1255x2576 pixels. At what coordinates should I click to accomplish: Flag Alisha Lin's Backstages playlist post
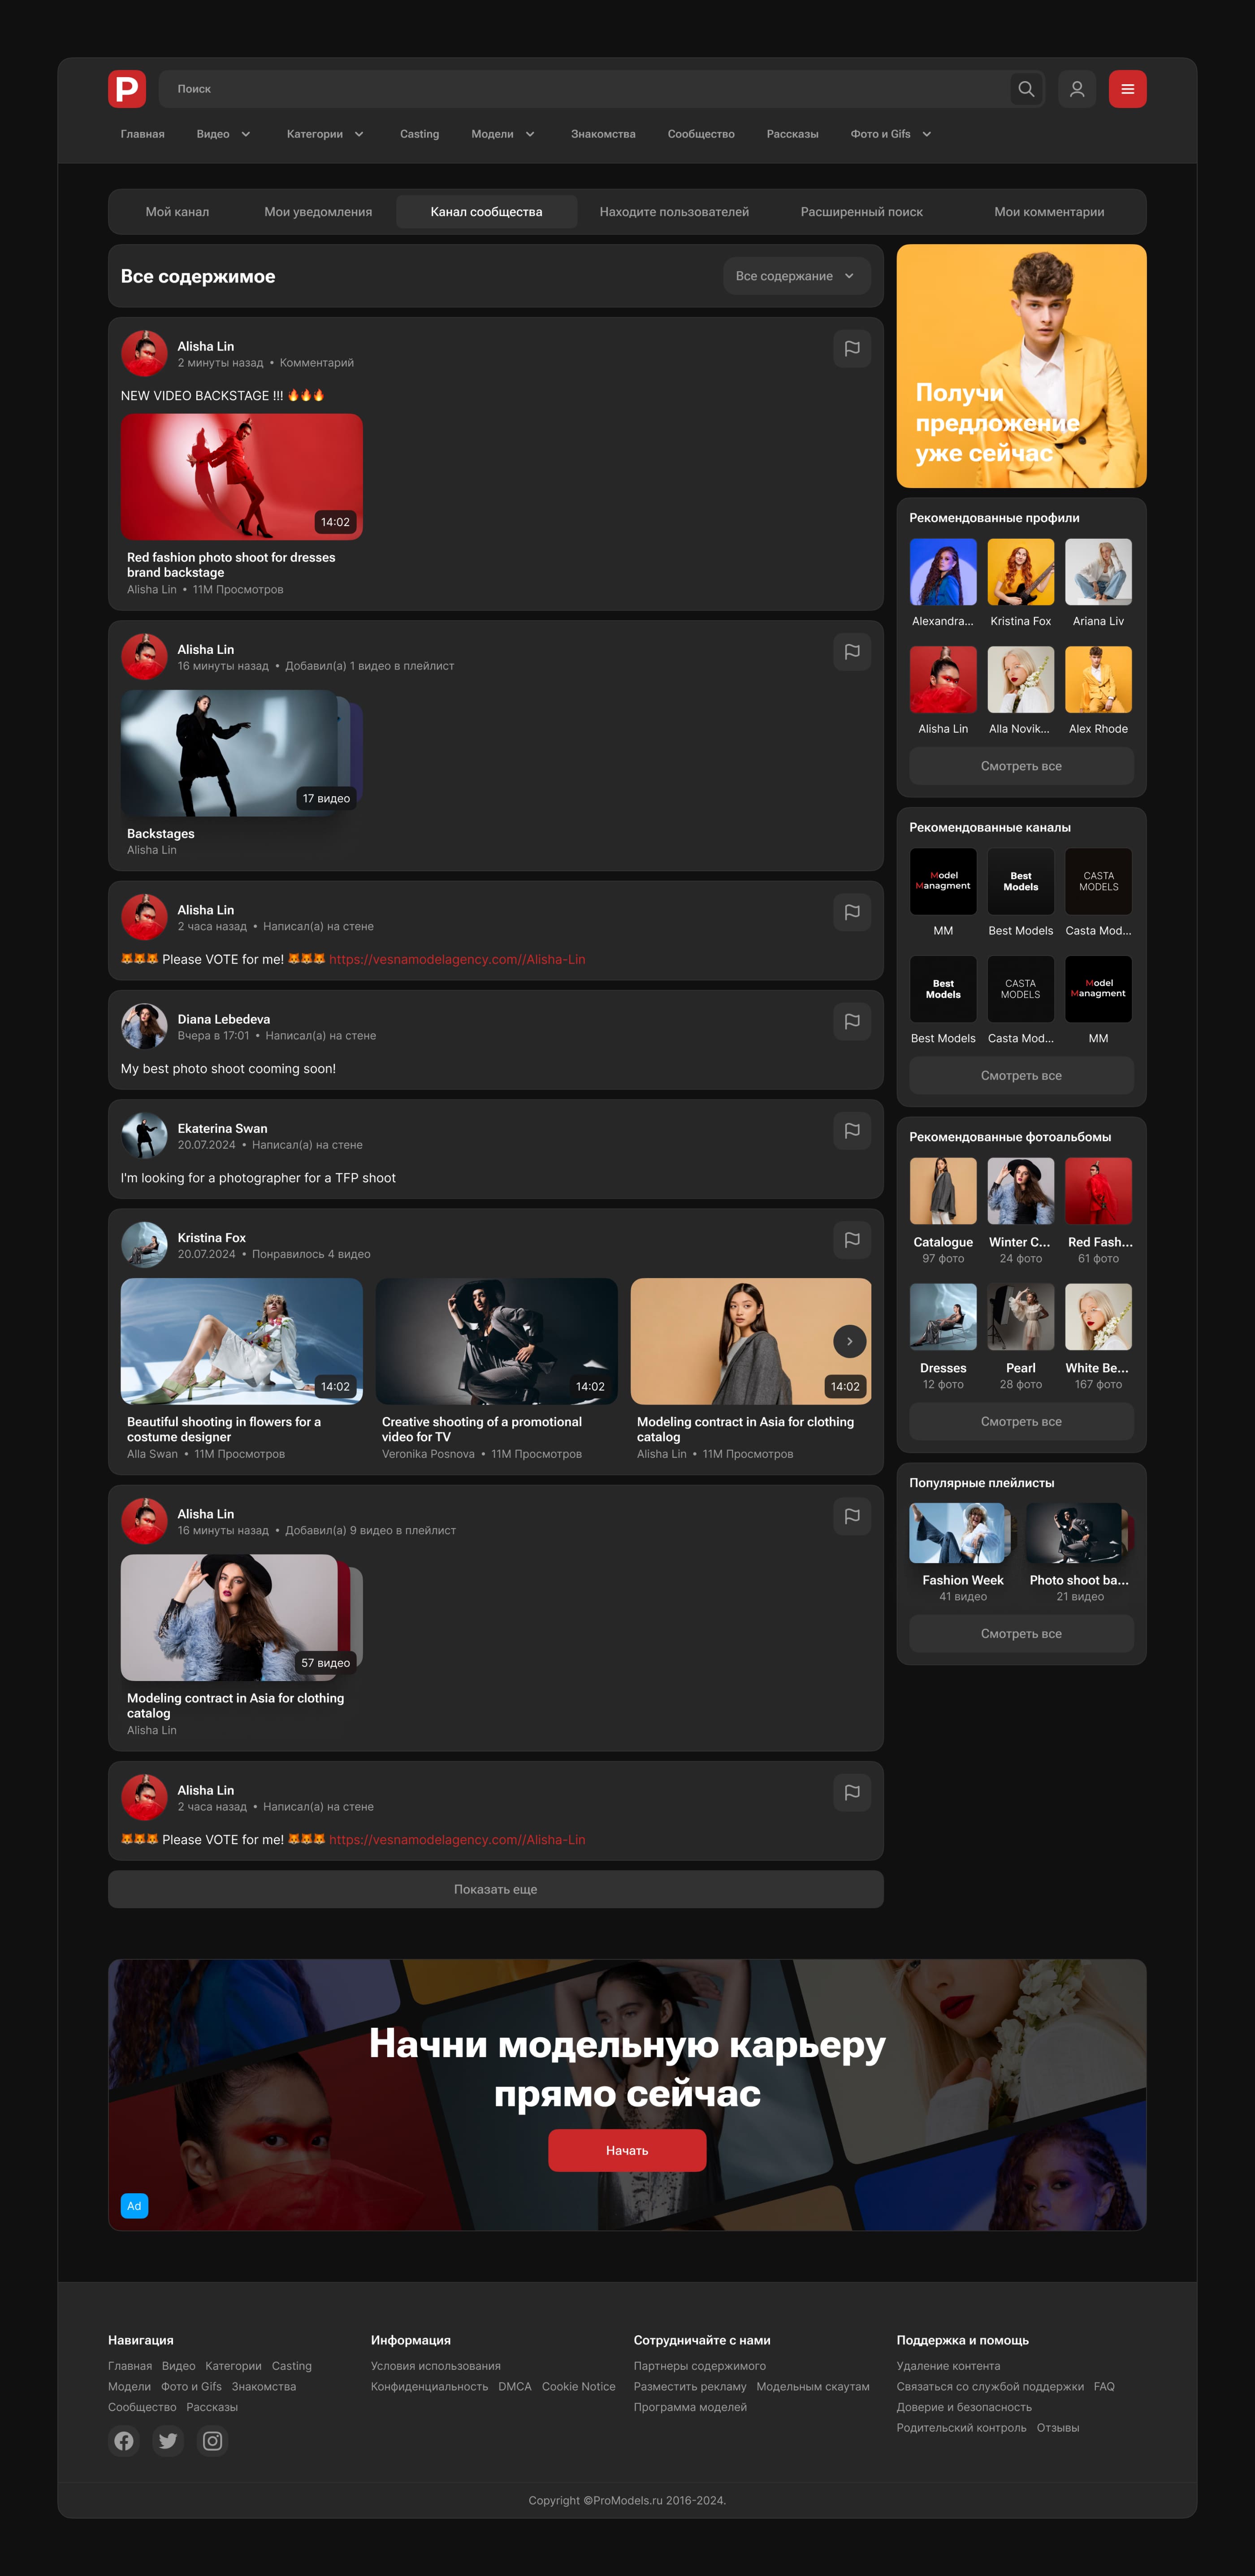click(852, 652)
